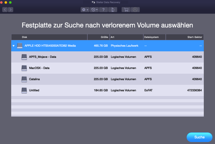Screen dimensions: 215x144
Task: Sort by the Größe column header
Action: [x=99, y=37]
